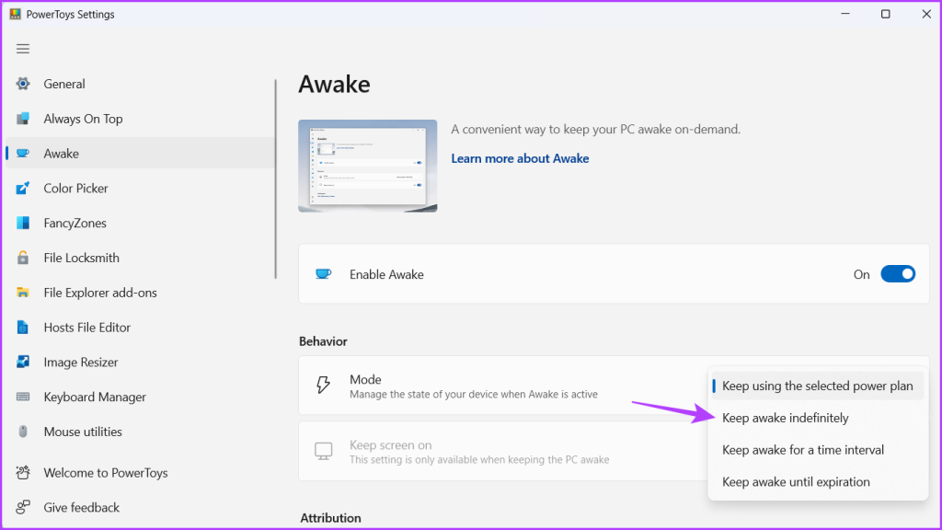Click the Welcome to PowerToys icon
This screenshot has width=942, height=530.
(23, 473)
